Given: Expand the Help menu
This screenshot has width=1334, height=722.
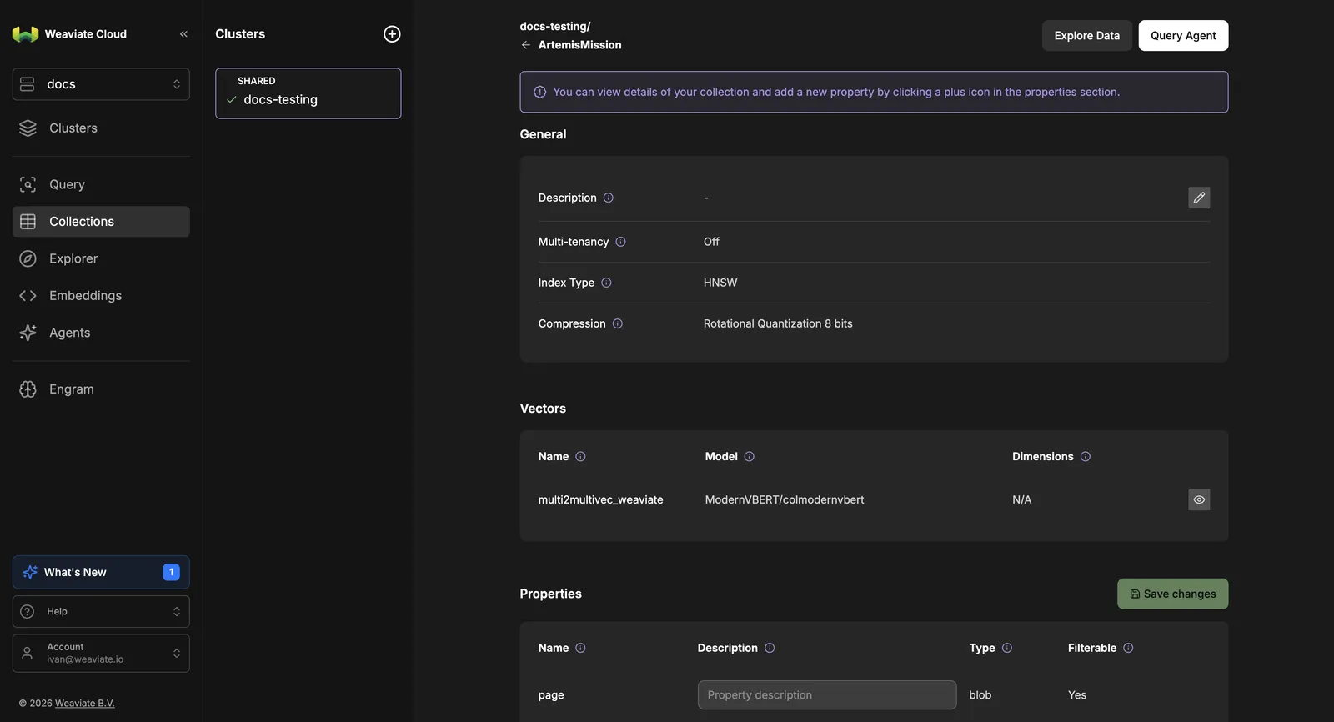Looking at the screenshot, I should point(101,611).
